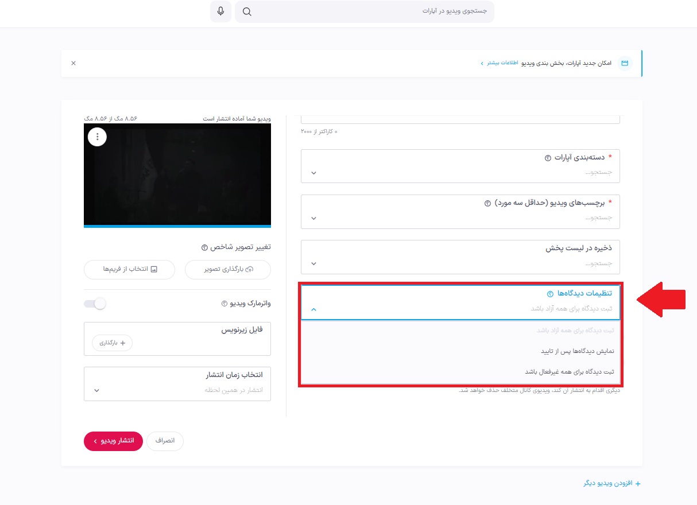Click the video preview thumbnail
The width and height of the screenshot is (697, 505).
(177, 174)
